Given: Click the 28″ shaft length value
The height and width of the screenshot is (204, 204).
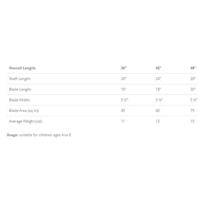Looking at the screenshot, I should (x=193, y=78).
